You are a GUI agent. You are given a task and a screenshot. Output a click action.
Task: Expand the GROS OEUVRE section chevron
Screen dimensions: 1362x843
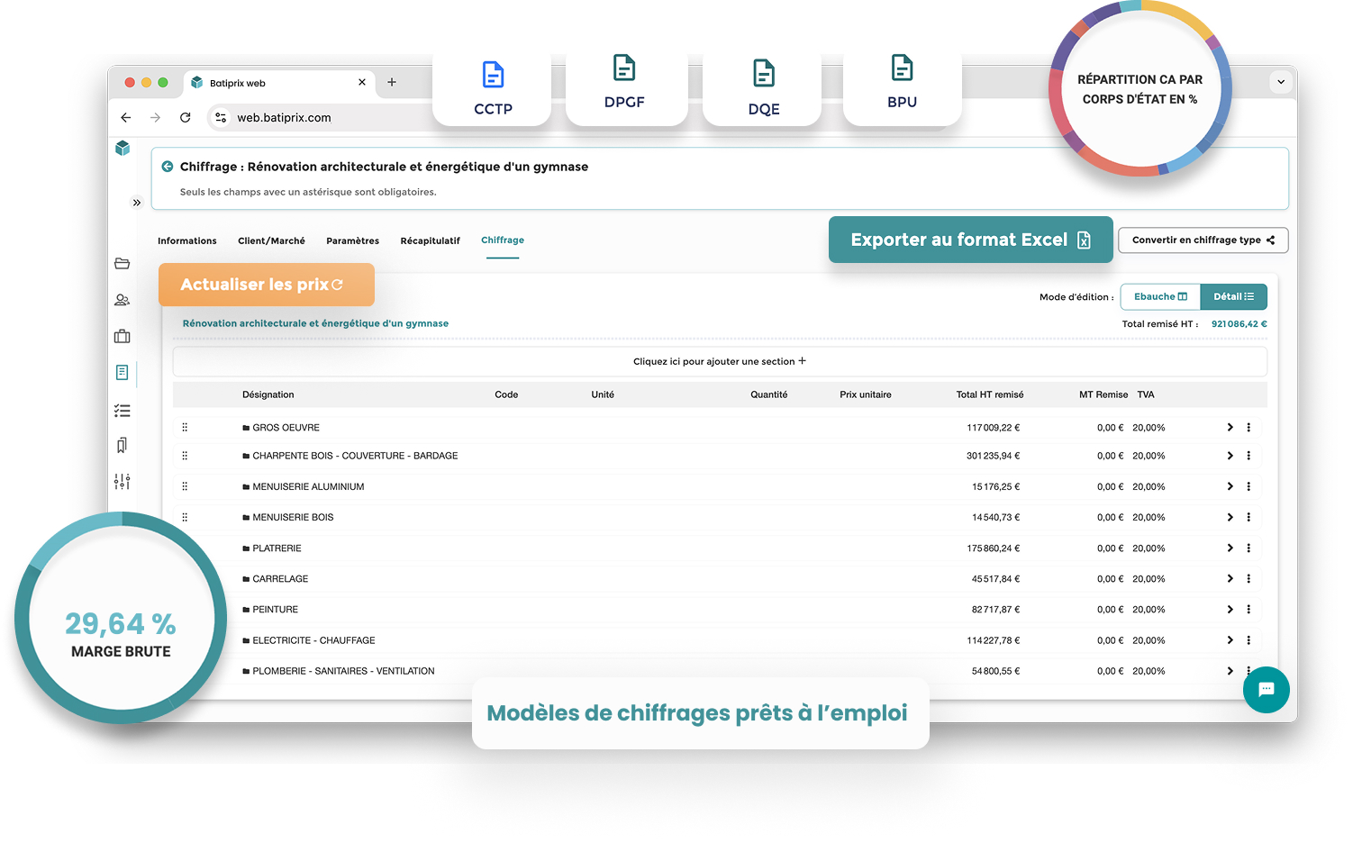pos(1230,427)
